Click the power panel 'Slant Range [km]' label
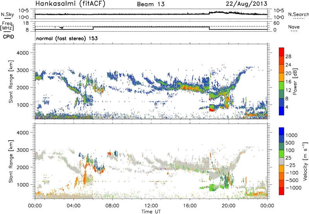Image resolution: width=309 pixels, height=214 pixels. (11, 82)
